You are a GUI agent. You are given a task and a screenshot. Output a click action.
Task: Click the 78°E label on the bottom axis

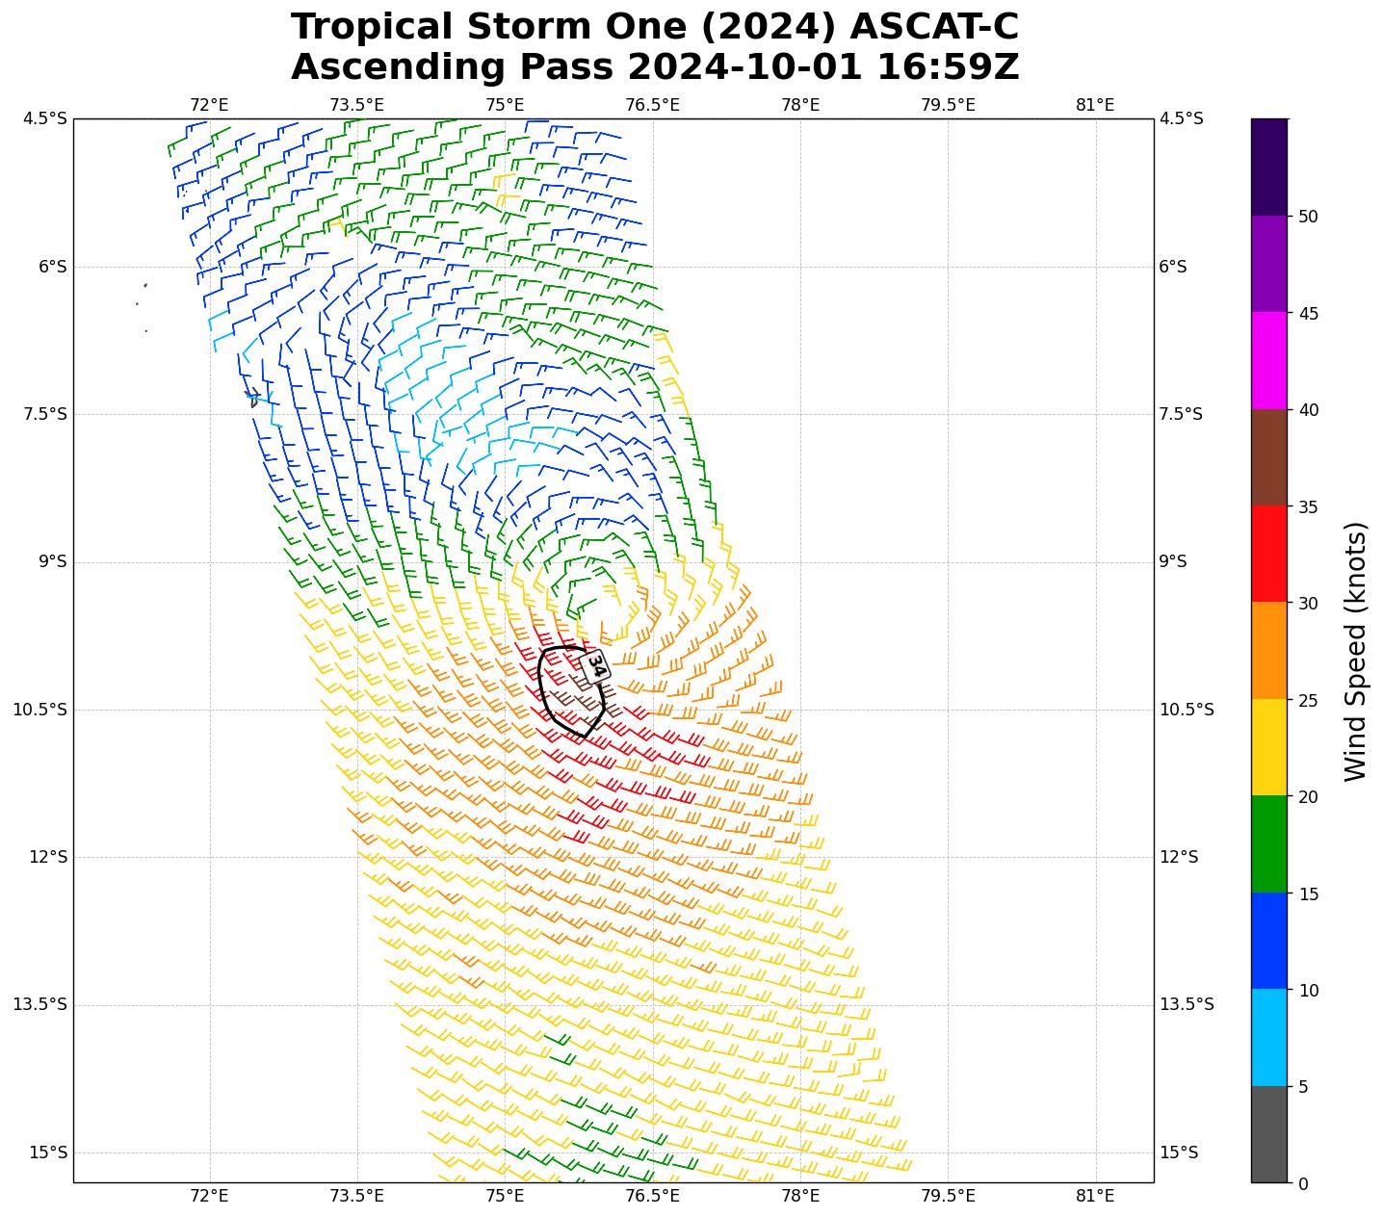click(x=800, y=1196)
